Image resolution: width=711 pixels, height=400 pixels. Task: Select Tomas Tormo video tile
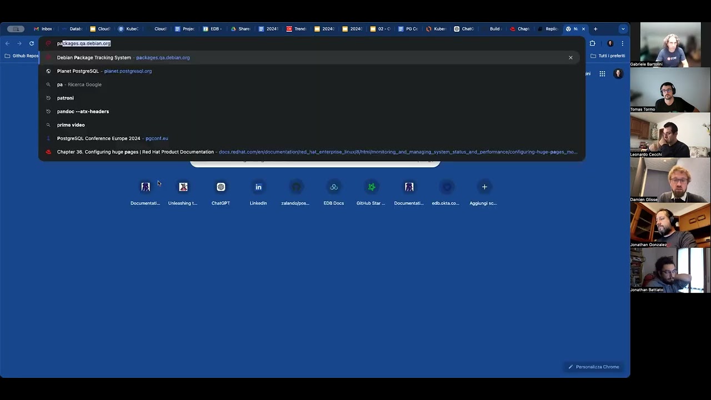click(x=670, y=90)
